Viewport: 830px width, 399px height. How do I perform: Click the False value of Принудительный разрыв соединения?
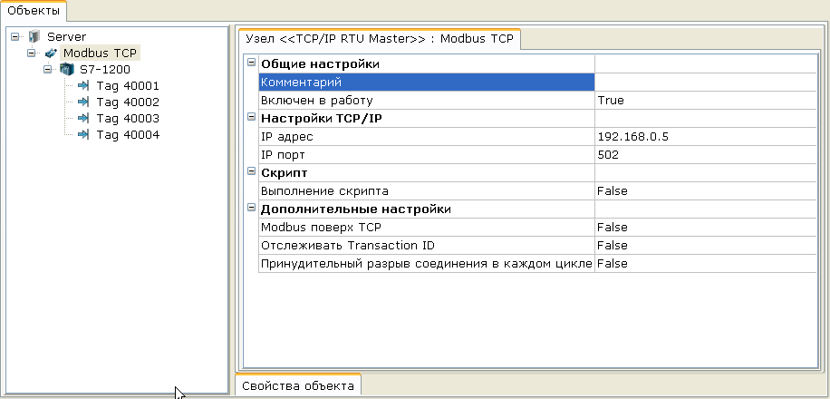pyautogui.click(x=613, y=263)
